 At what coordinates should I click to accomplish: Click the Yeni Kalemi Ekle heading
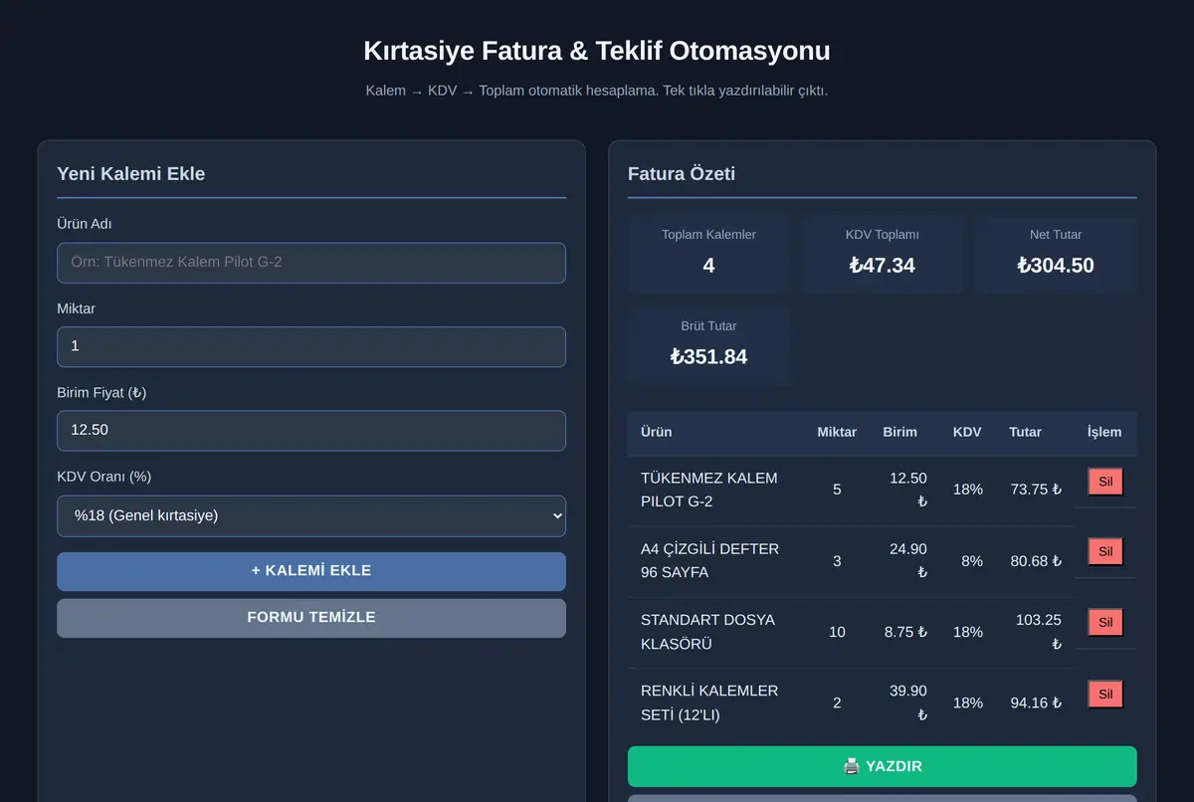tap(131, 173)
